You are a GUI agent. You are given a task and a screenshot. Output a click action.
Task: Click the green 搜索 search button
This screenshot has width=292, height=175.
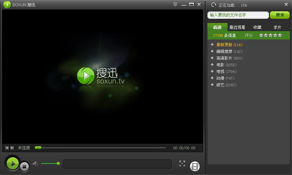pyautogui.click(x=280, y=15)
